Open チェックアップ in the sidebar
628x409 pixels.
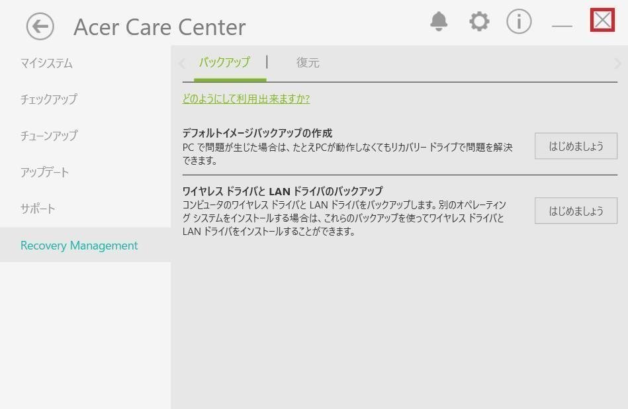(x=49, y=99)
